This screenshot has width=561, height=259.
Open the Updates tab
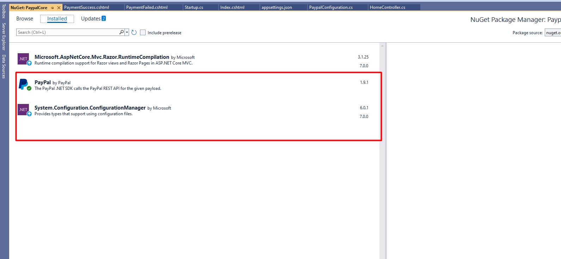click(91, 19)
